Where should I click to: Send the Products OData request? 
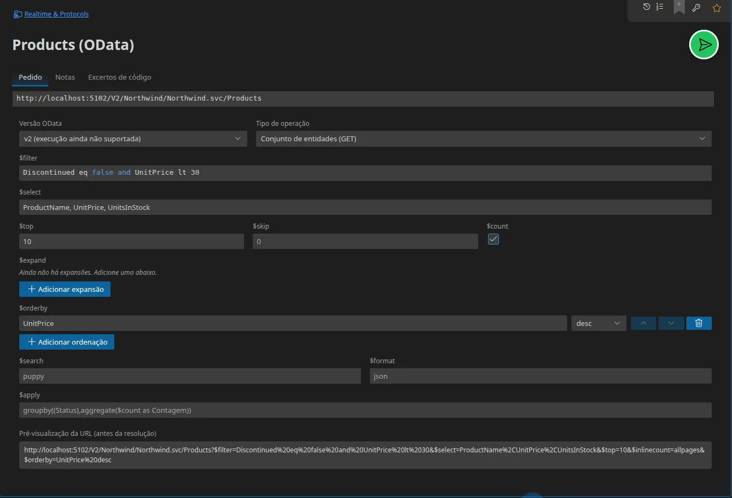(704, 45)
